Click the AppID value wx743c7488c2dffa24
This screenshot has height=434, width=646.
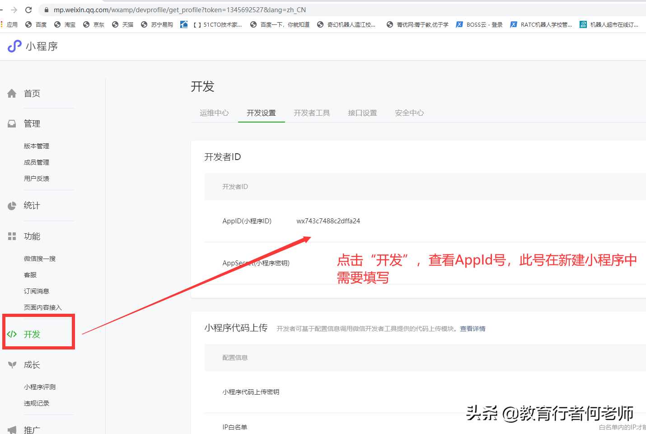pos(328,221)
